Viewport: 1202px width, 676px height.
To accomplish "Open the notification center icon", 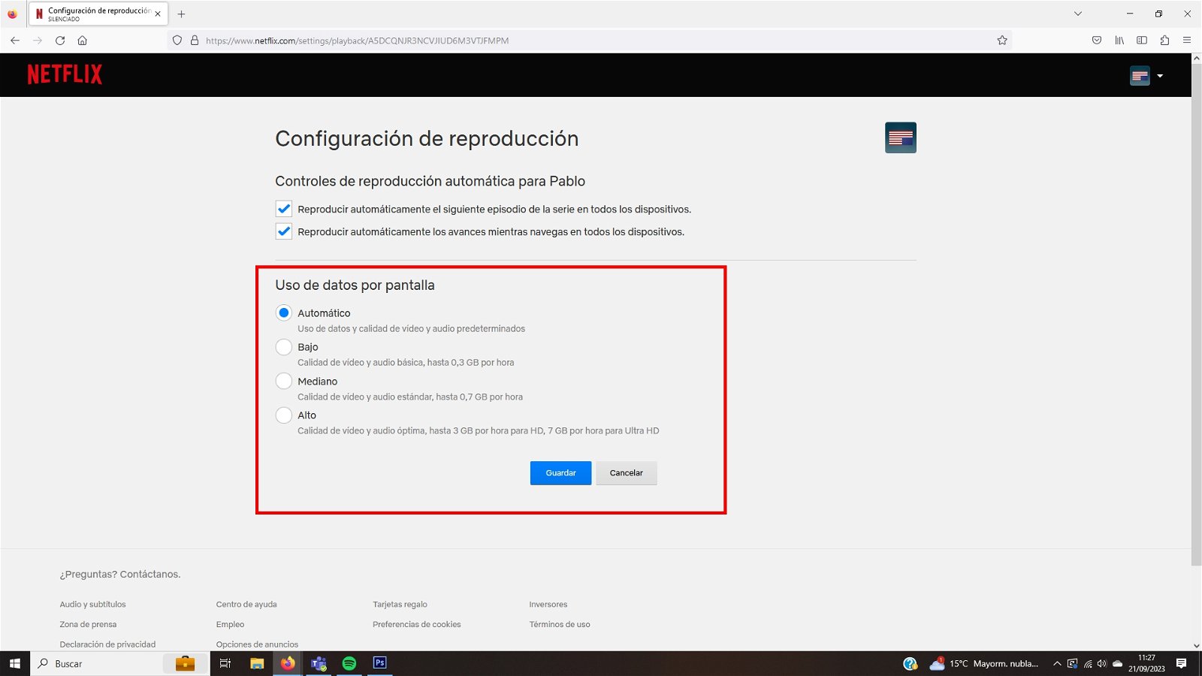I will pos(1181,663).
